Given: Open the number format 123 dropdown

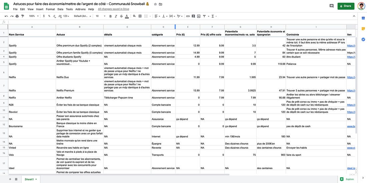Looking at the screenshot, I should click(66, 16).
